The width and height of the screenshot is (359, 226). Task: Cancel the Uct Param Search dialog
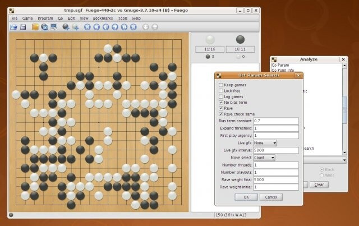tap(271, 197)
